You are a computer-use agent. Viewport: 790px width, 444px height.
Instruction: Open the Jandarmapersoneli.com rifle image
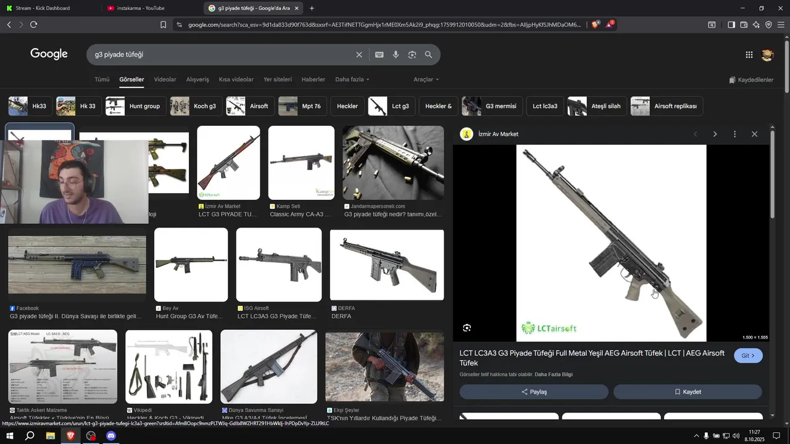pos(393,163)
